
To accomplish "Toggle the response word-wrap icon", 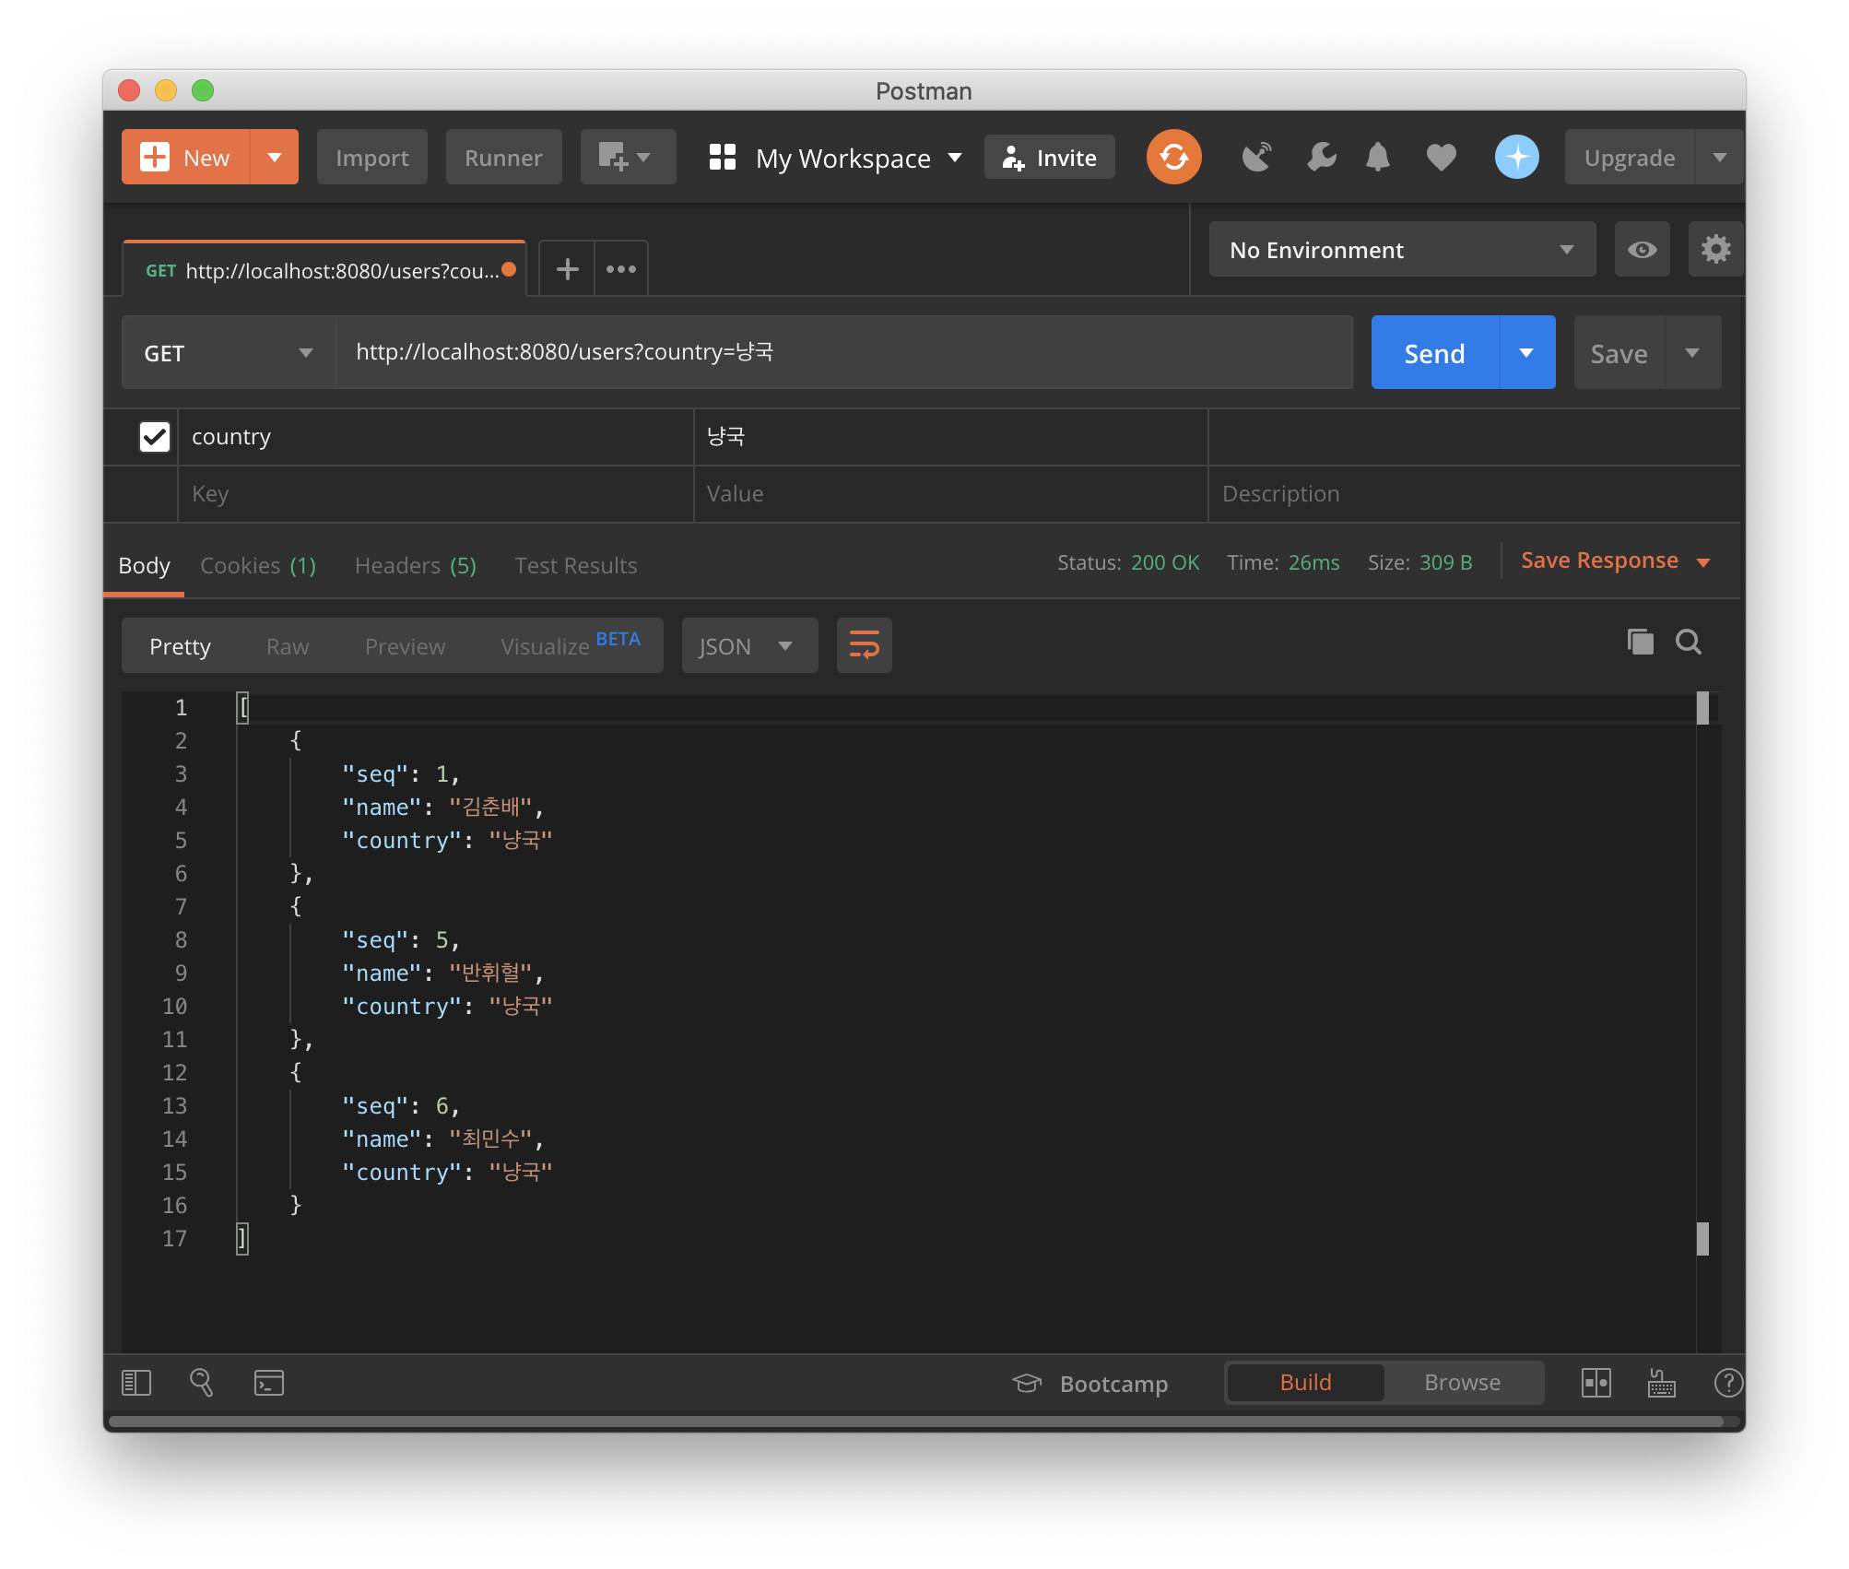I will [x=864, y=645].
